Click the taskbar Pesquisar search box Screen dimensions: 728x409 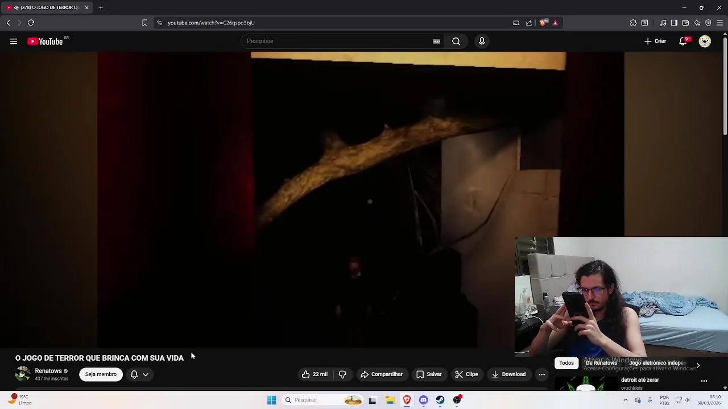323,400
